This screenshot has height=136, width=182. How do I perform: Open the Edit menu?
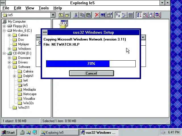tap(17, 8)
